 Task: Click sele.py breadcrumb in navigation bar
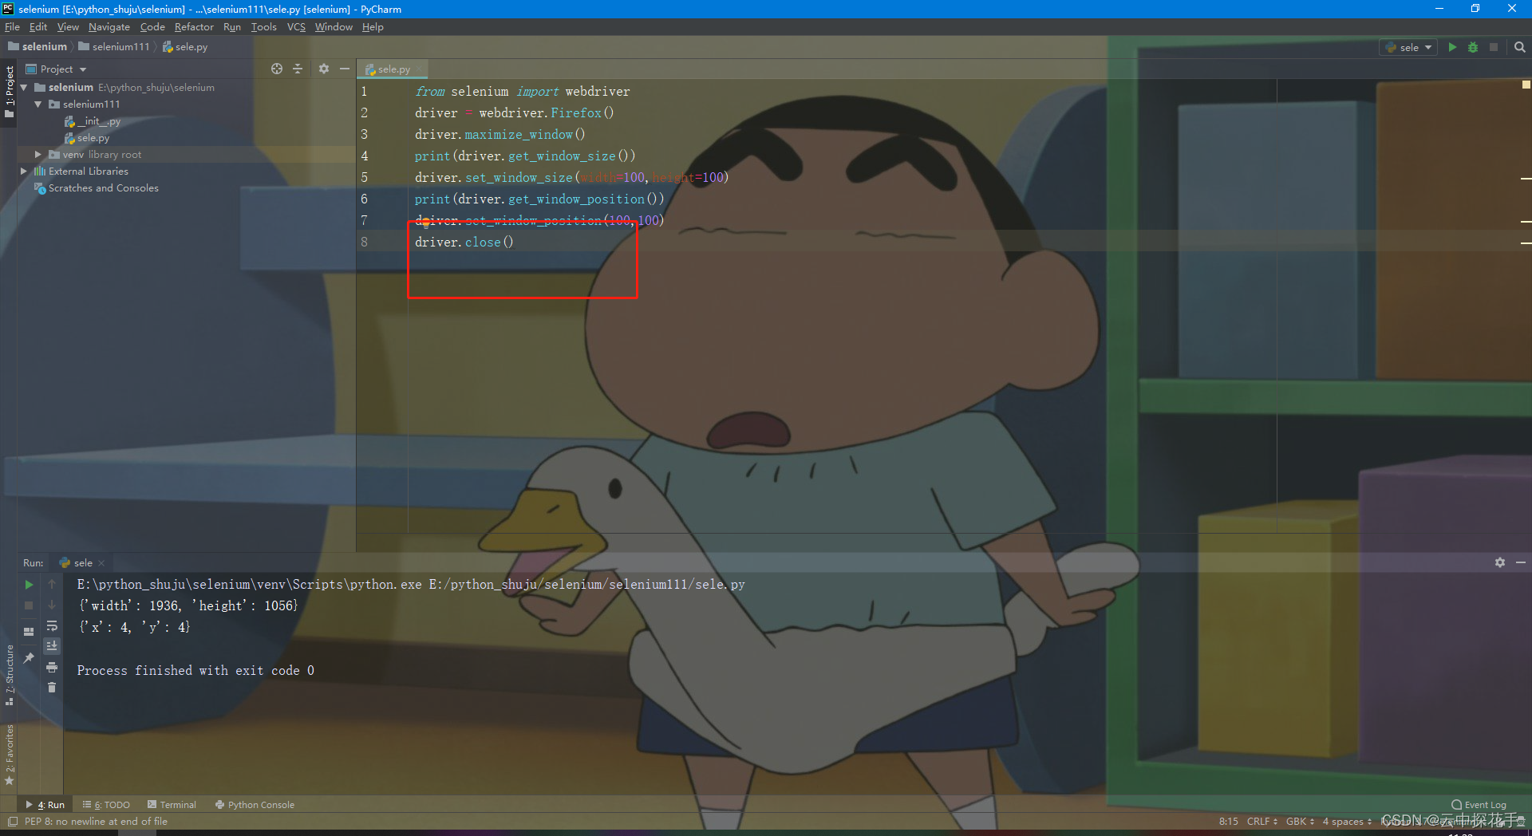coord(185,47)
